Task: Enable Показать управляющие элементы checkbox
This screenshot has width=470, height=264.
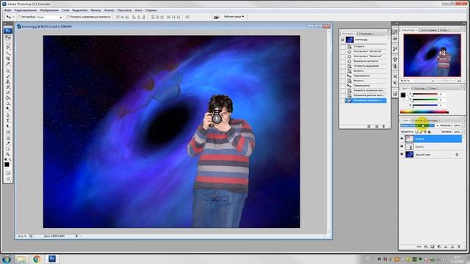Action: pyautogui.click(x=68, y=17)
